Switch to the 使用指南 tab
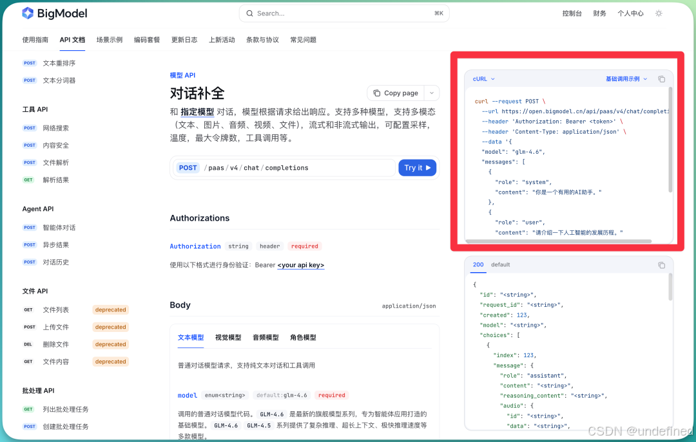 pyautogui.click(x=35, y=40)
